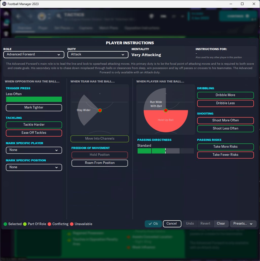Click the search magnifier icon in header
Image resolution: width=260 pixels, height=261 pixels.
click(59, 16)
